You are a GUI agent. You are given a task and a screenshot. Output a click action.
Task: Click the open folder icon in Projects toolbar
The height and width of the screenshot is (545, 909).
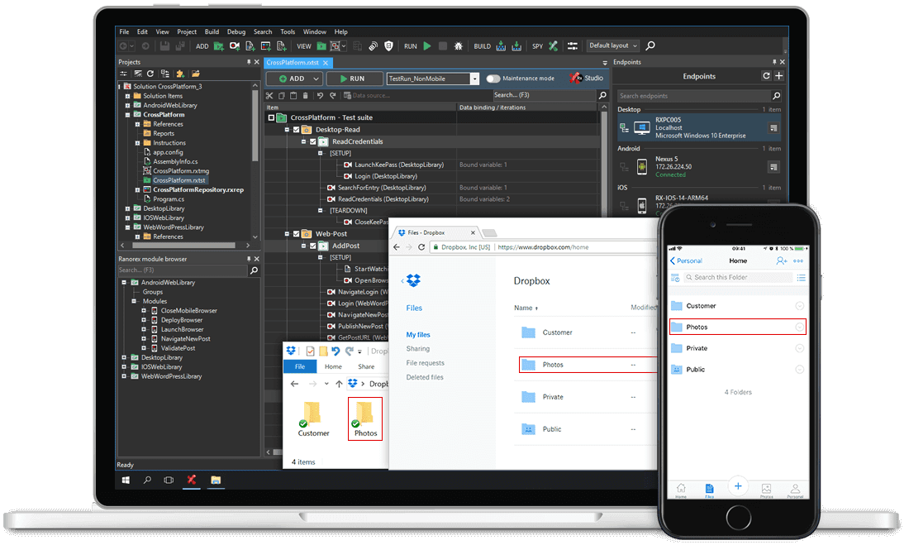(195, 74)
